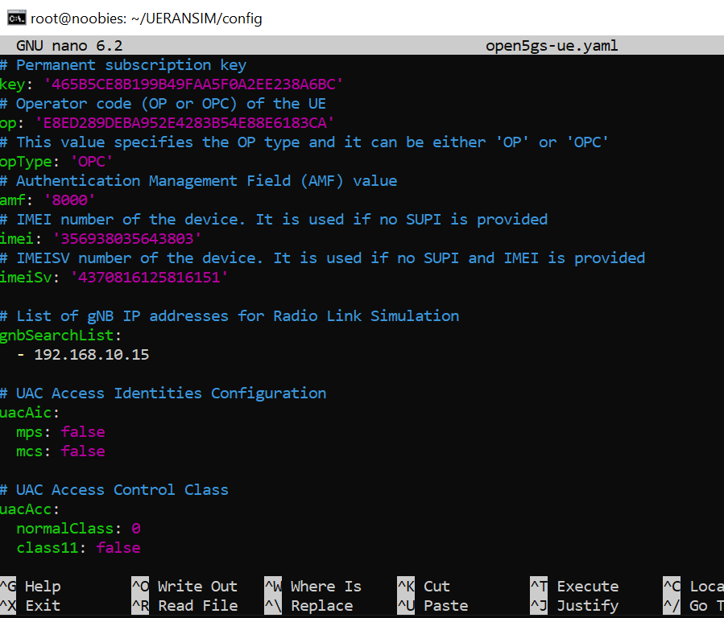Exit the nano editor
The width and height of the screenshot is (724, 618).
pos(43,606)
